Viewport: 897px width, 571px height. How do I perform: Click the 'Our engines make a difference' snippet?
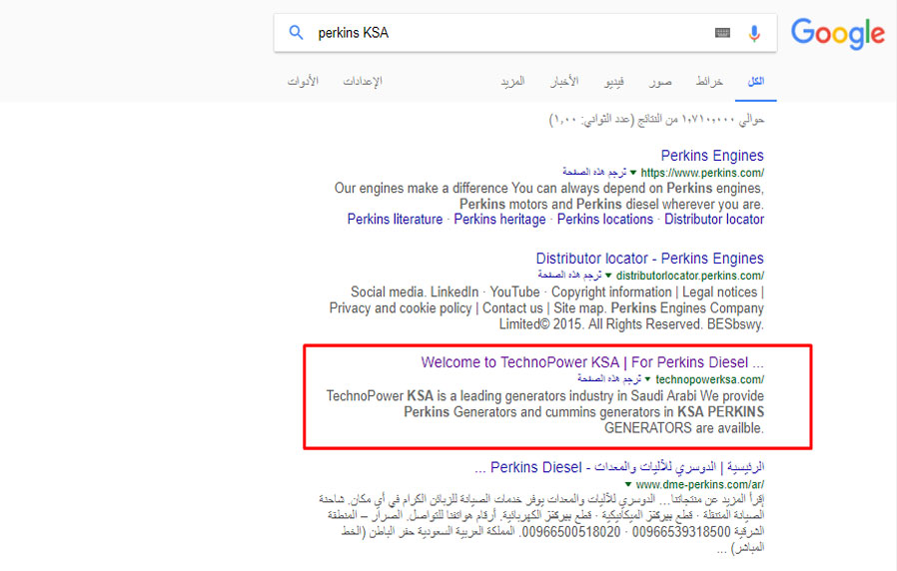pyautogui.click(x=549, y=196)
